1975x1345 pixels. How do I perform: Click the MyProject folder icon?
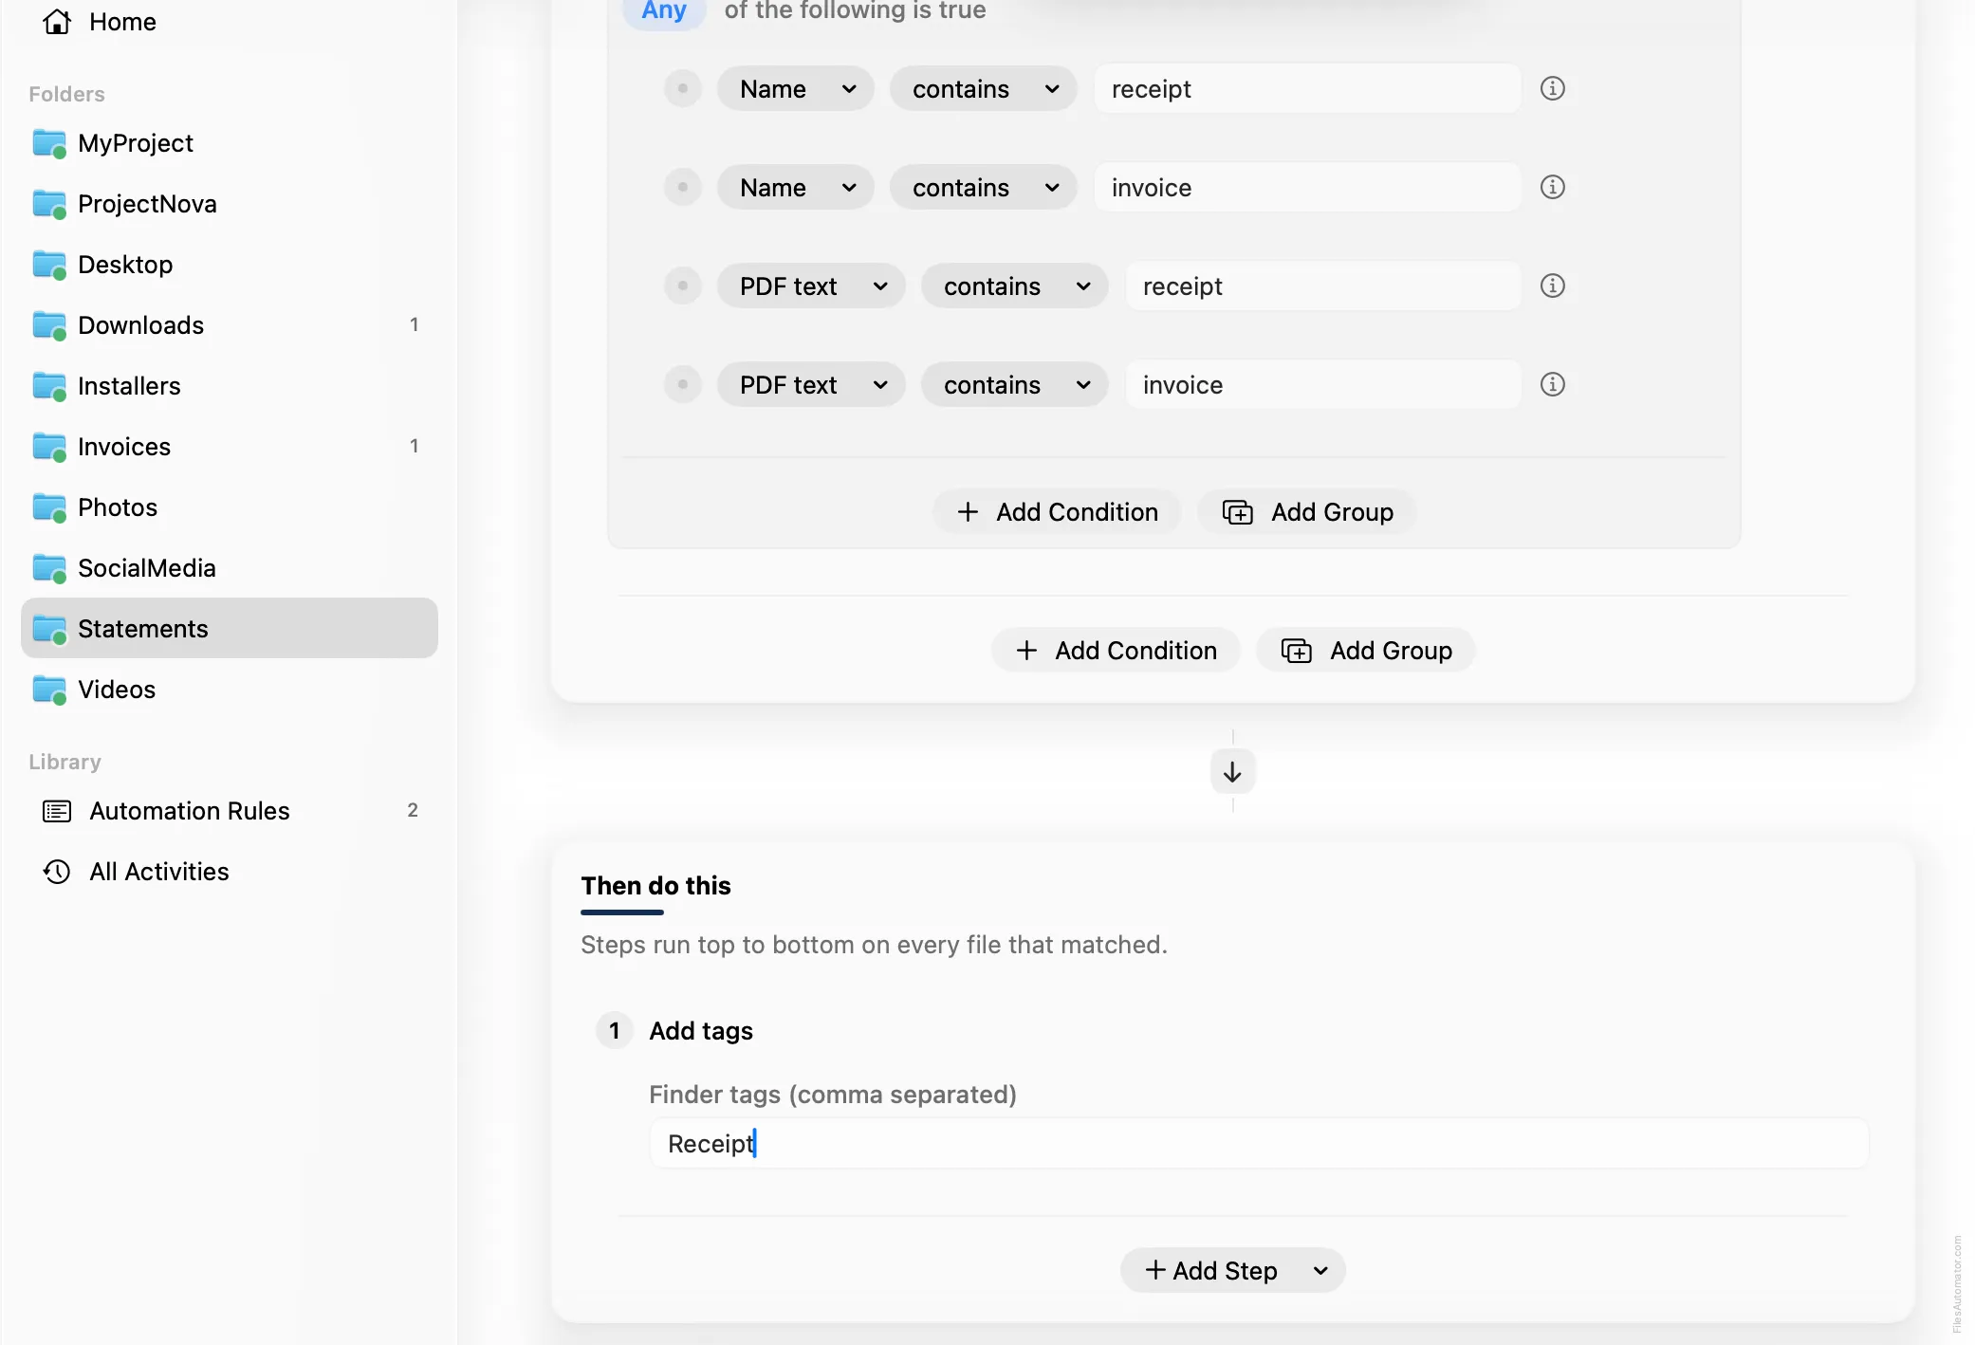coord(49,144)
